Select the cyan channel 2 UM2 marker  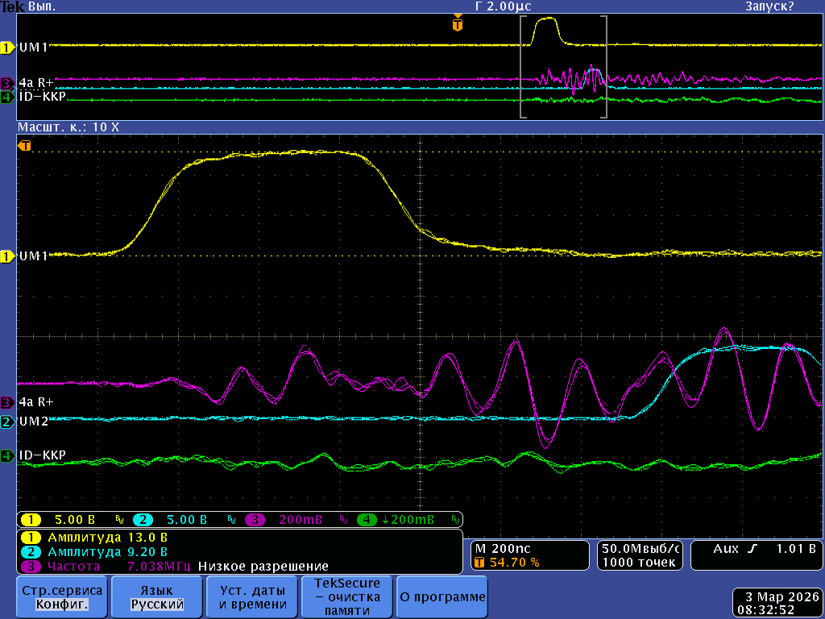(7, 422)
